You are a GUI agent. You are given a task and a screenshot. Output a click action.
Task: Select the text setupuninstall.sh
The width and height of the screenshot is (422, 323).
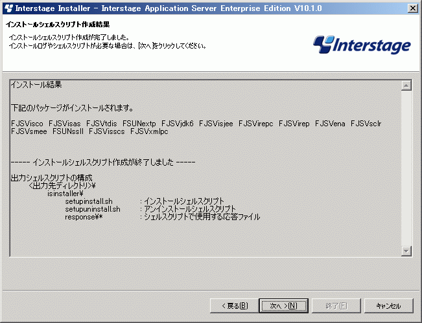pos(93,209)
